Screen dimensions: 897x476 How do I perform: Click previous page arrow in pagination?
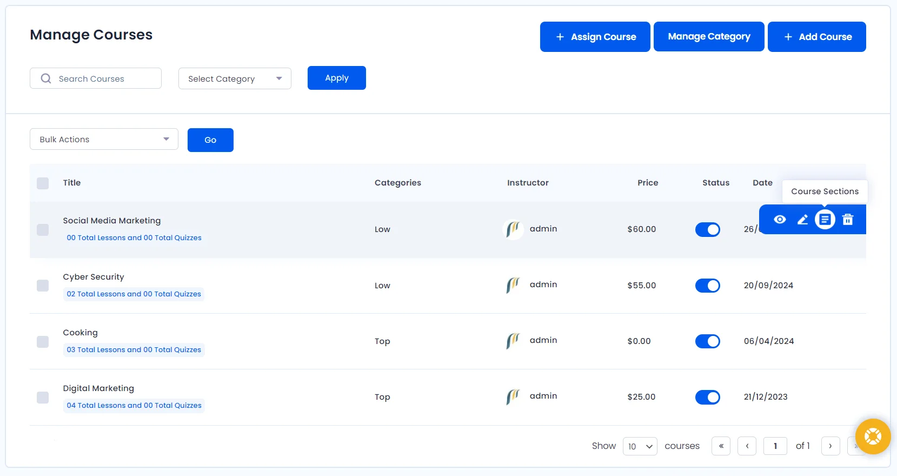[x=747, y=446]
